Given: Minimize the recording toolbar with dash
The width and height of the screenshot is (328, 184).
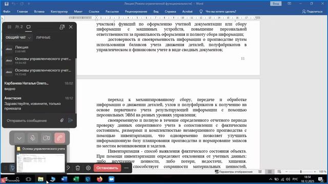Looking at the screenshot, I should (x=127, y=168).
